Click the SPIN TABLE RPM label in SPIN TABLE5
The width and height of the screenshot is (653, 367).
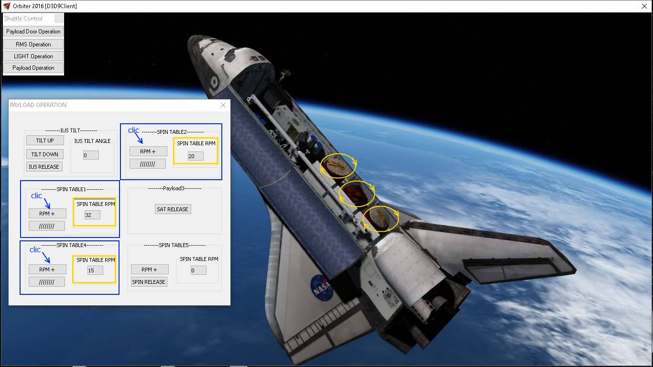tap(199, 259)
